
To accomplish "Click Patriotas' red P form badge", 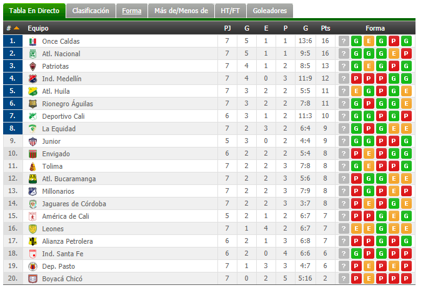I will 394,66.
